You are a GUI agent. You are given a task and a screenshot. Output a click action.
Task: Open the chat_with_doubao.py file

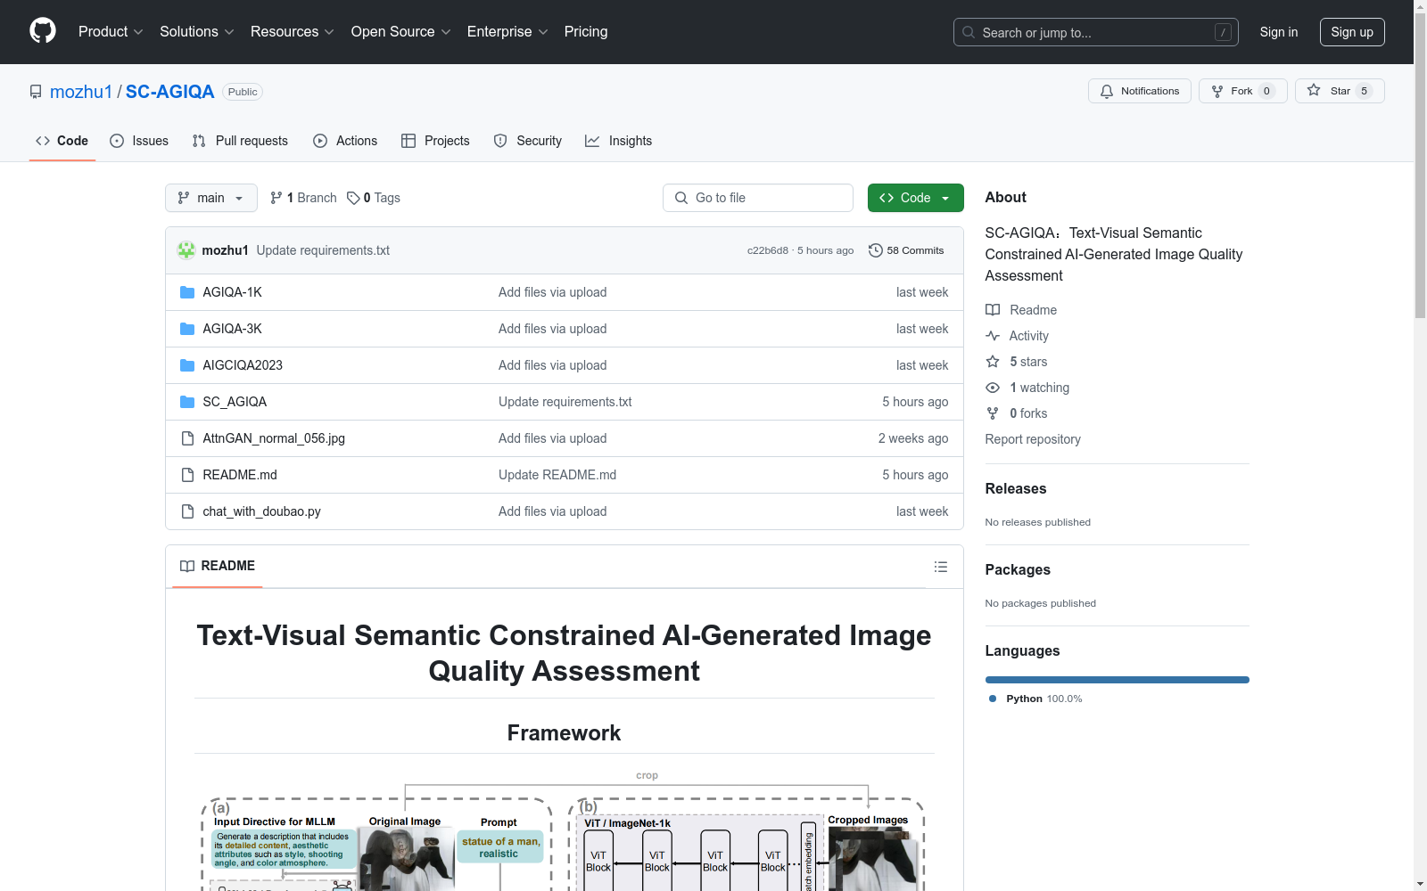tap(261, 511)
